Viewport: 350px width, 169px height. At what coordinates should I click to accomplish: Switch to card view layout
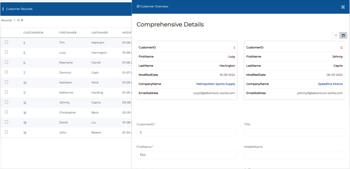(x=343, y=35)
